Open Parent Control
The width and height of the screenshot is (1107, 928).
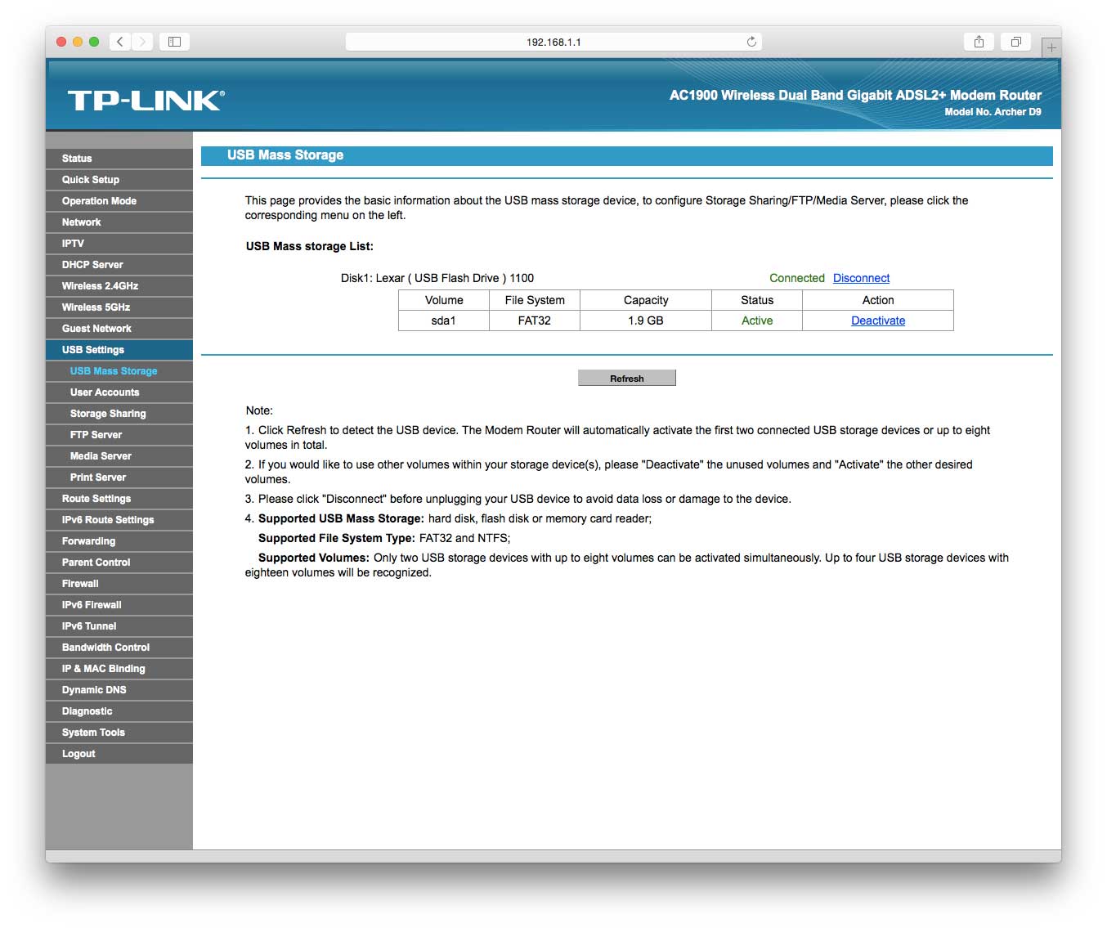(119, 563)
